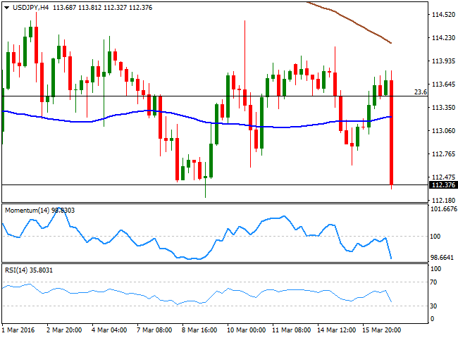Screen dimensions: 458x338
Task: Open the chart menu triangle beside USDJPY
Action: pos(6,8)
